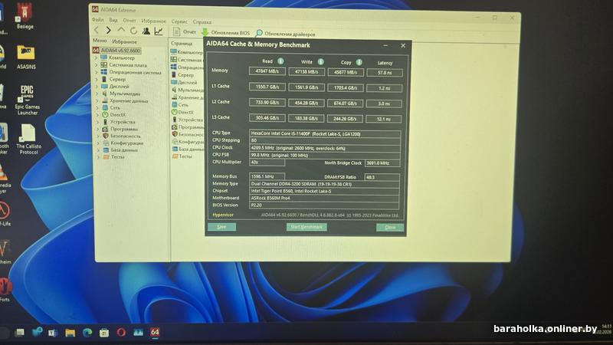Image resolution: width=613 pixels, height=345 pixels.
Task: Open ASASINS desktop folder
Action: pos(26,57)
